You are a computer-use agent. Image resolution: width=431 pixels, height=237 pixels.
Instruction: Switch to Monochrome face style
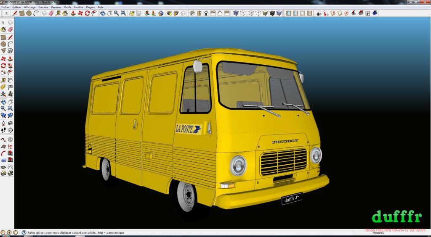pos(279,13)
